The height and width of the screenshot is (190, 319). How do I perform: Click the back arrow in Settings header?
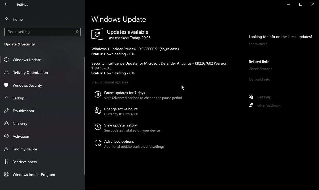6,4
